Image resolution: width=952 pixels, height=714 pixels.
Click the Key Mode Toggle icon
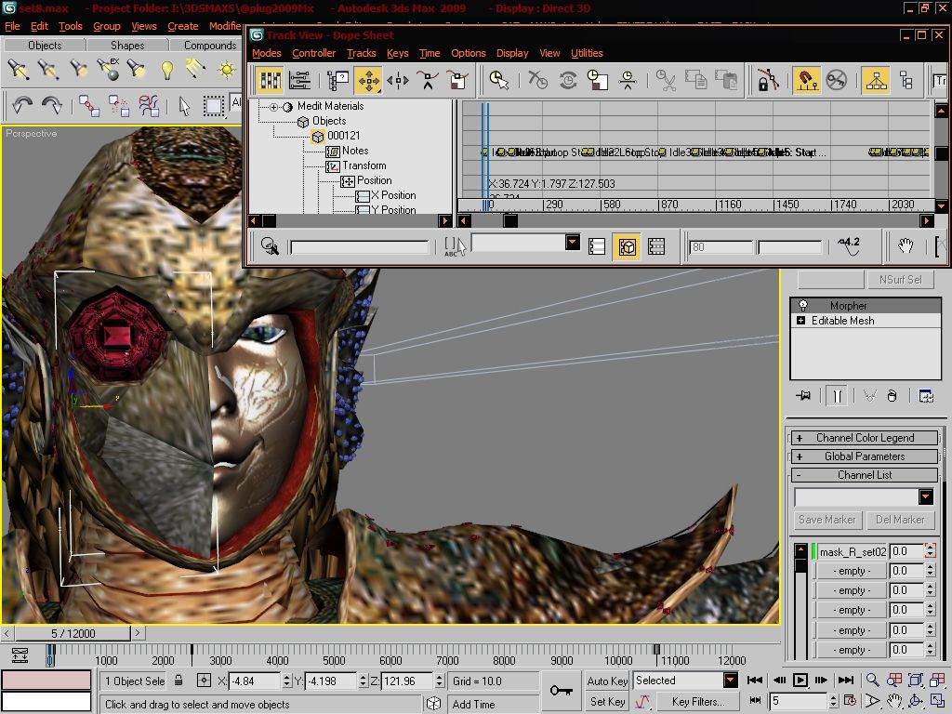coord(755,700)
